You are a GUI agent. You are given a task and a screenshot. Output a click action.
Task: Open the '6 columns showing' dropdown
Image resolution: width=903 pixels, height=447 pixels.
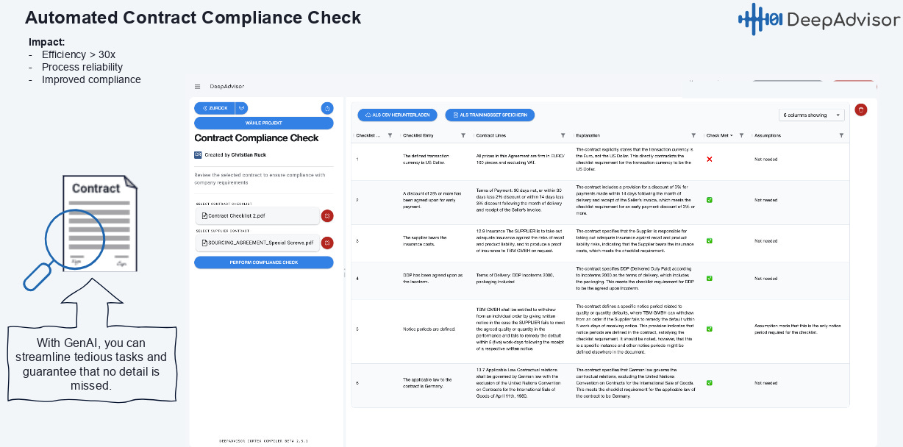coord(812,115)
